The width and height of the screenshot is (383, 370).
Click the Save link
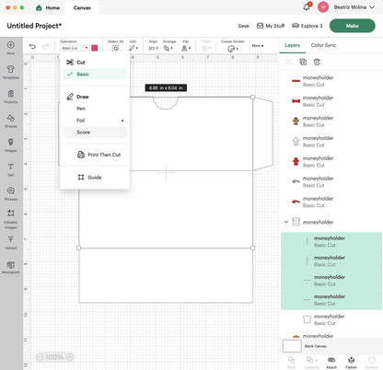click(x=243, y=26)
